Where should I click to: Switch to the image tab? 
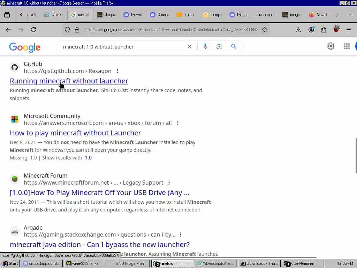point(292,15)
